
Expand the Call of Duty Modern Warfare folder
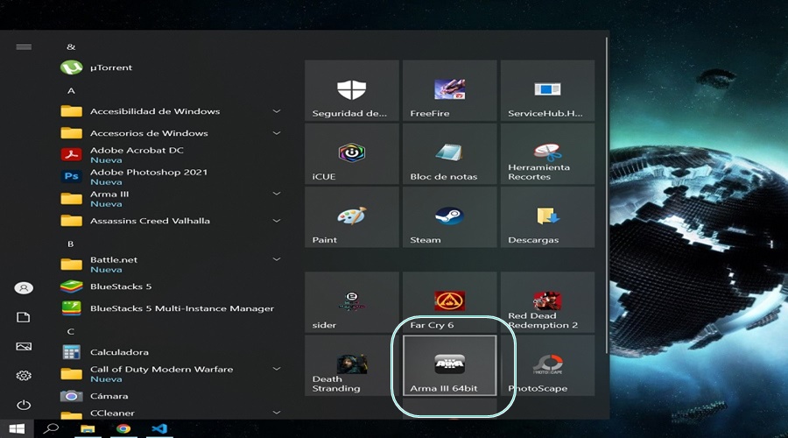coord(171,374)
